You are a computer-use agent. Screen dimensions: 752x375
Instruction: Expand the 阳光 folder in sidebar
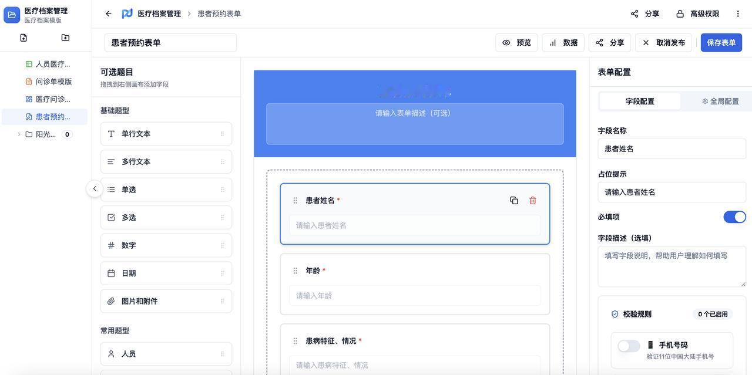tap(19, 134)
